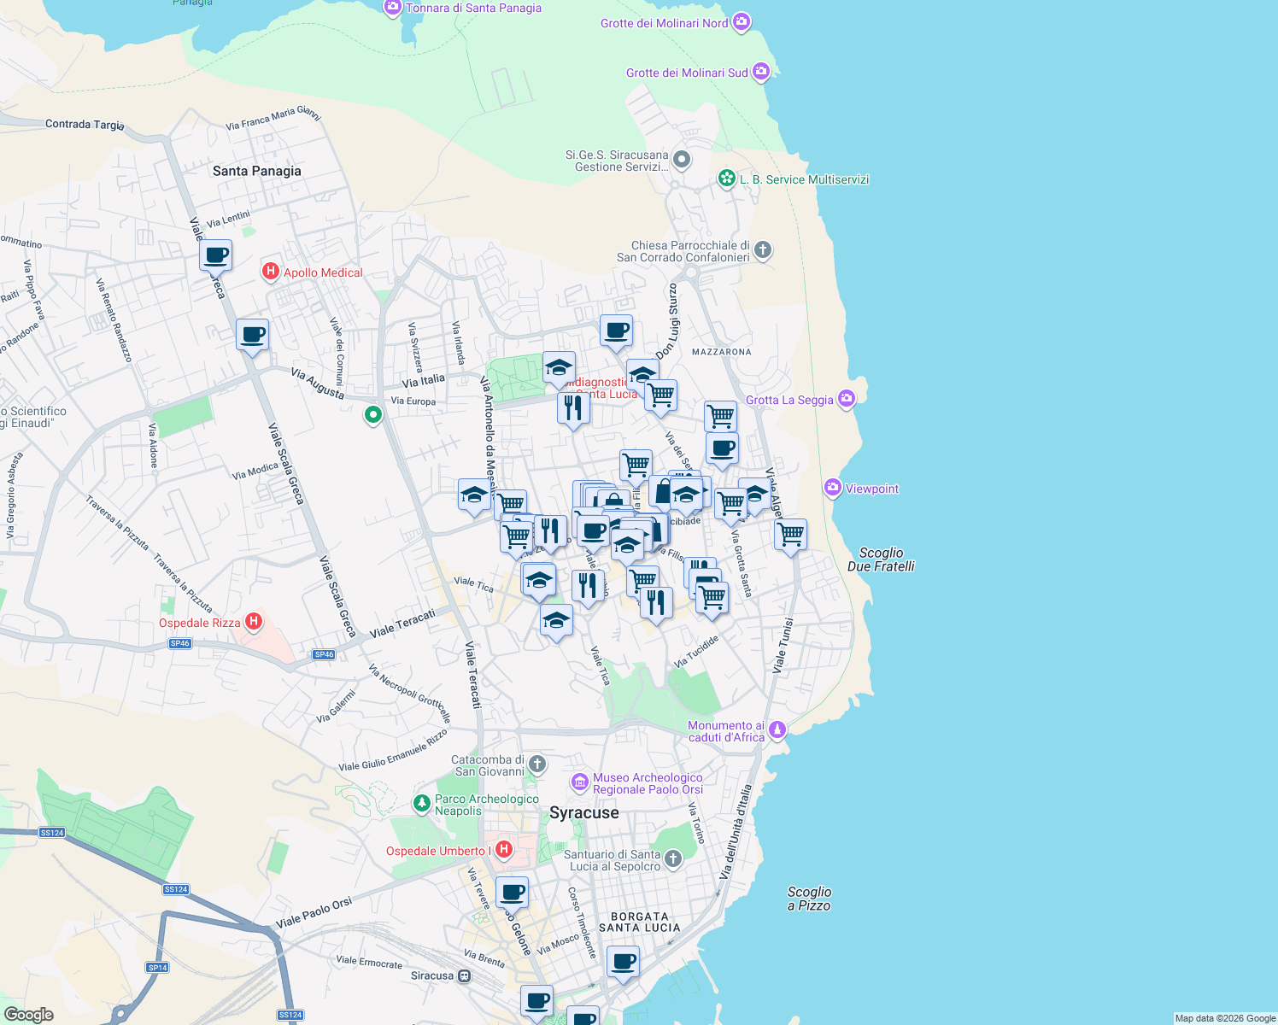
Task: Click the SS124 route shield
Action: pos(53,833)
